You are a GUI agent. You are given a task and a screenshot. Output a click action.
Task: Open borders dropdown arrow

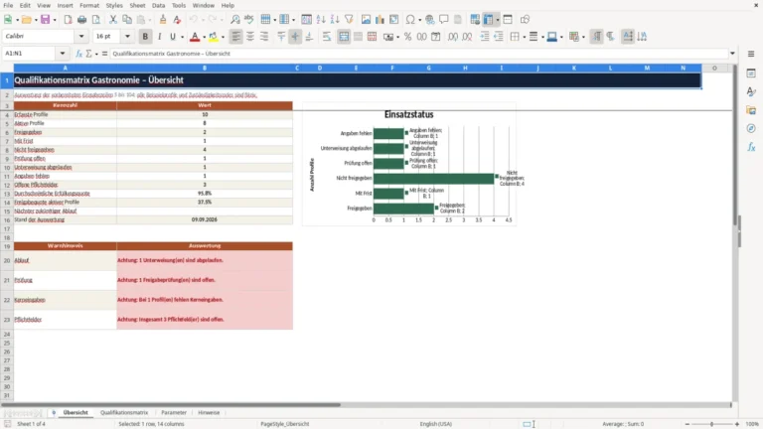(x=525, y=37)
